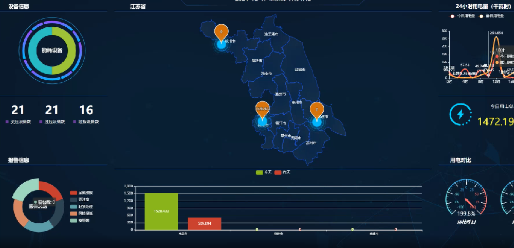Click the orange legend swatch in alarm chart
The height and width of the screenshot is (248, 514).
click(73, 213)
